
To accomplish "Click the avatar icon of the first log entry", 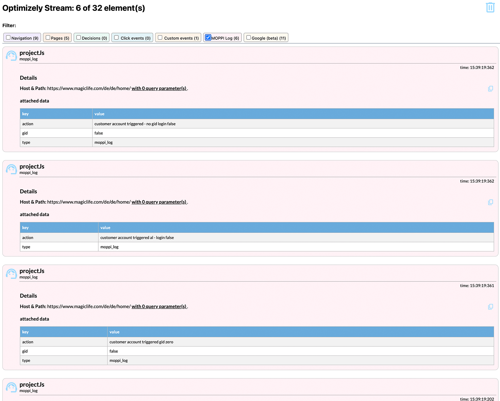I will pyautogui.click(x=11, y=56).
